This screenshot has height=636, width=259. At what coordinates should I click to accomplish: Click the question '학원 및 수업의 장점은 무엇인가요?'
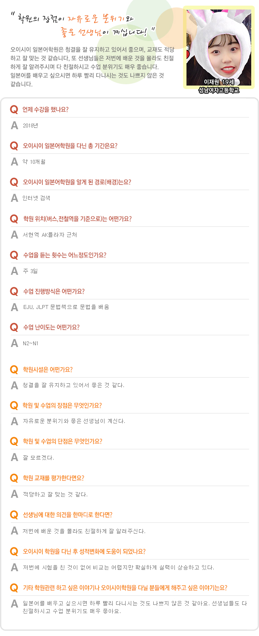click(62, 406)
